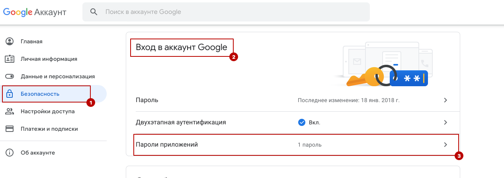Expand the Пароль row chevron
The height and width of the screenshot is (178, 504).
pyautogui.click(x=446, y=100)
